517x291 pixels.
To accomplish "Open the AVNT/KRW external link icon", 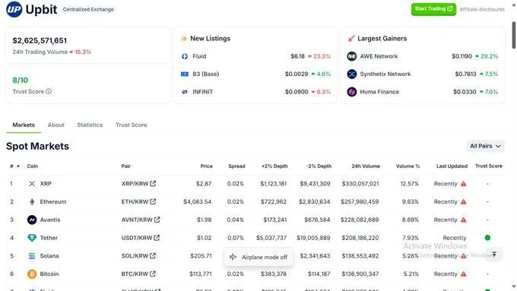I will coord(157,220).
